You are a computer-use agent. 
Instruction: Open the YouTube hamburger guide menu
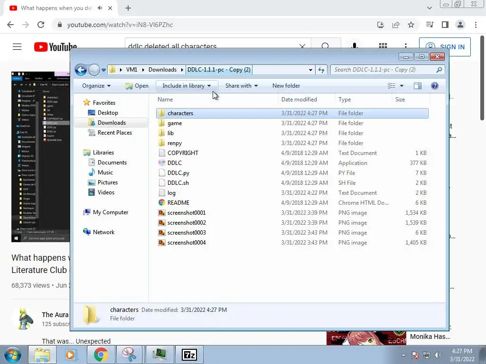click(17, 47)
